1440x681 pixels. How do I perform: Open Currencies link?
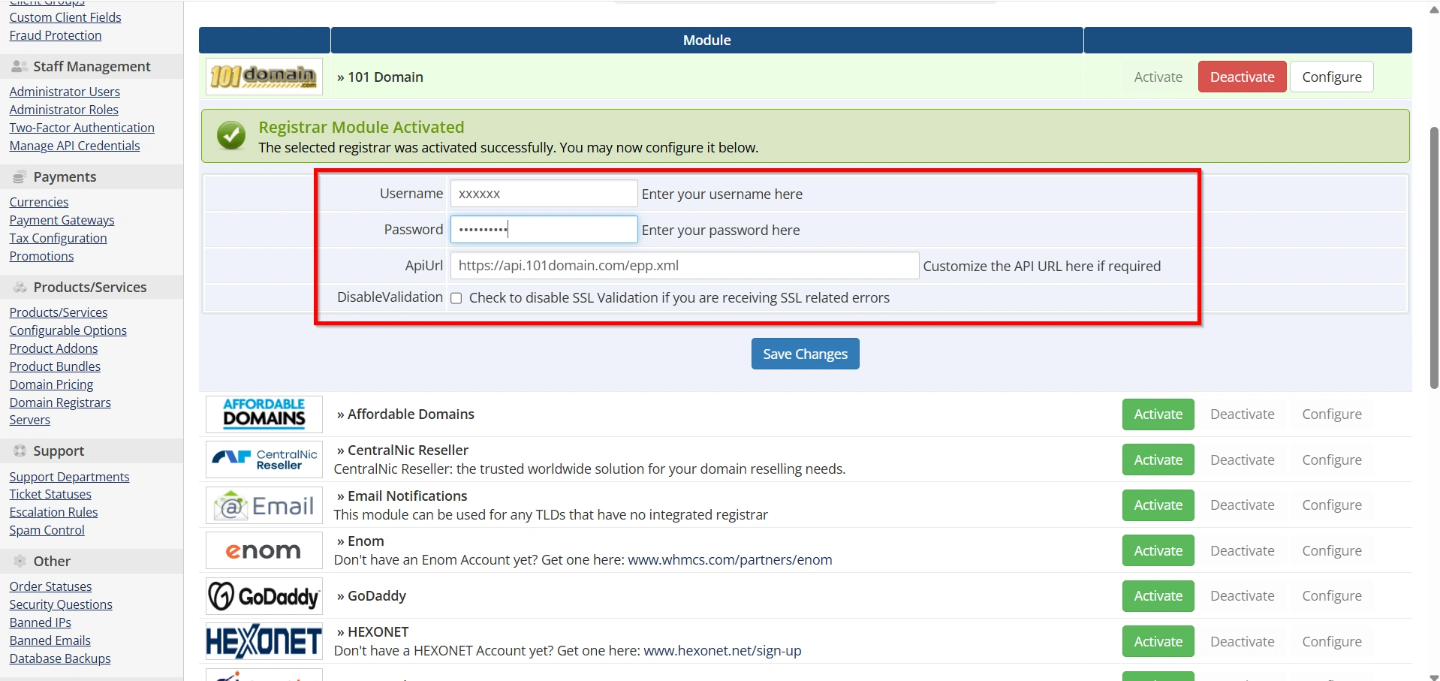pyautogui.click(x=39, y=202)
